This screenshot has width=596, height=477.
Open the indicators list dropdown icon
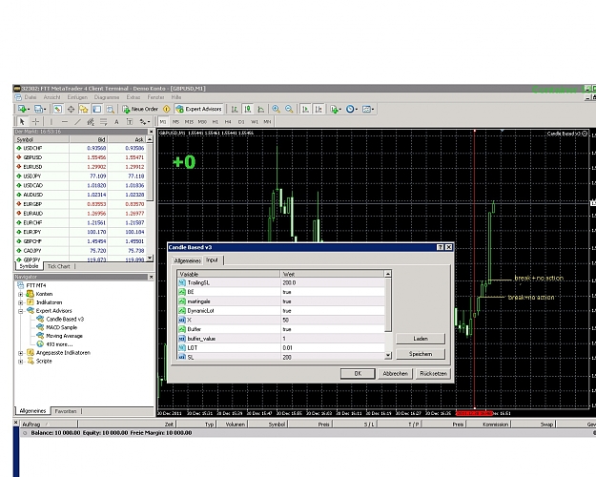[336, 109]
